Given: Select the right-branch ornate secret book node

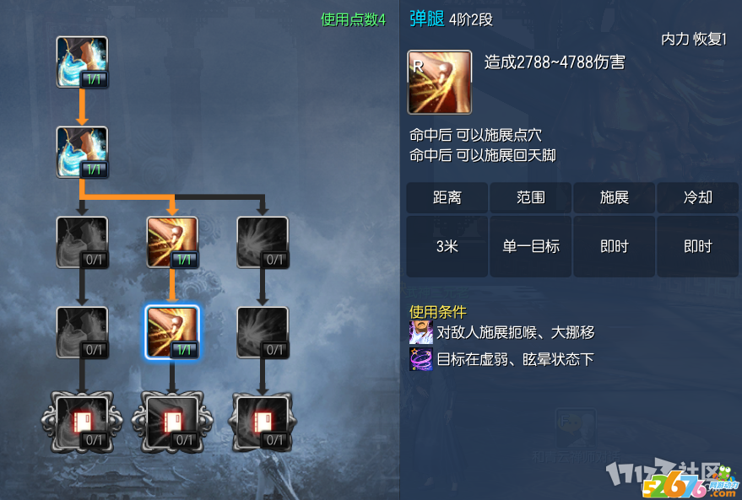Looking at the screenshot, I should [x=263, y=422].
